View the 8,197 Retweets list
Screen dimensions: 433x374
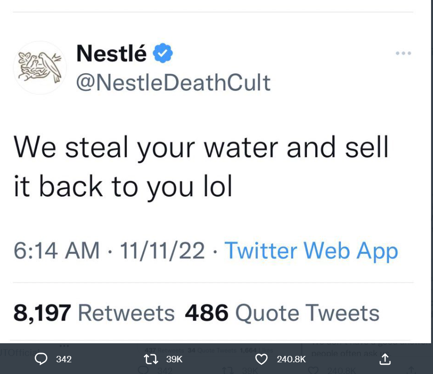[x=94, y=313]
